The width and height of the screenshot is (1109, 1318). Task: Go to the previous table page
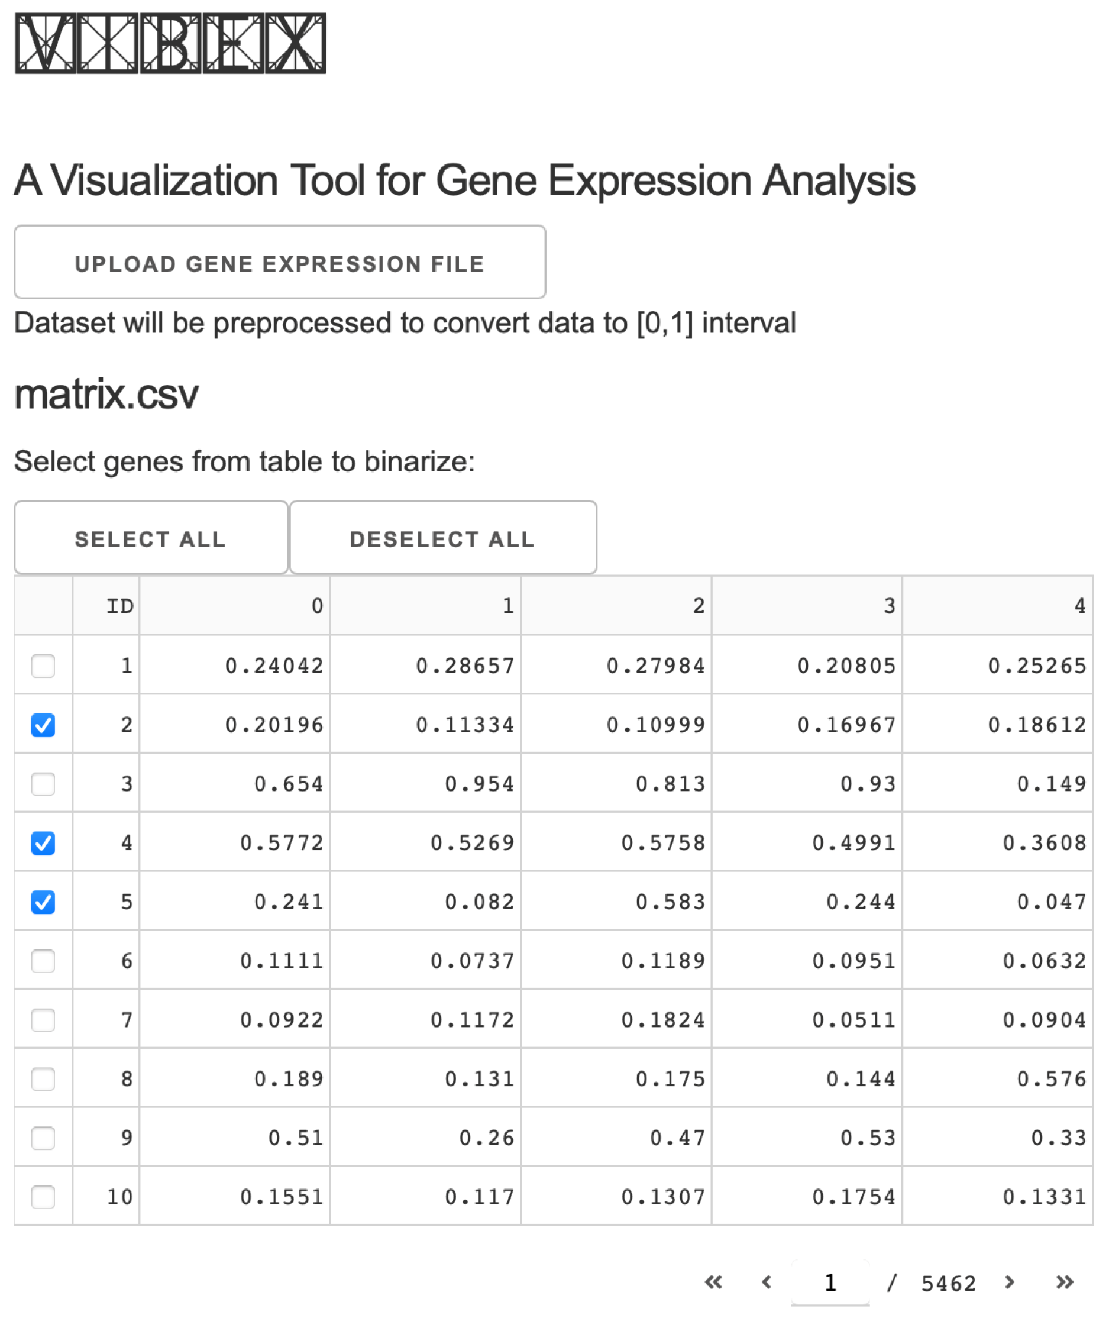(766, 1281)
